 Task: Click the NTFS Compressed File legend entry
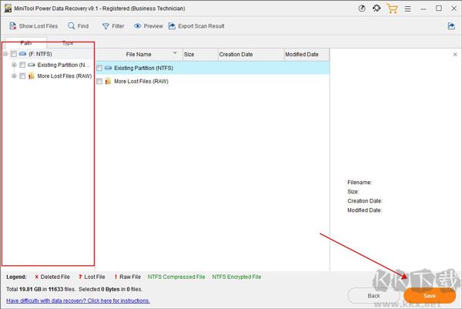tap(176, 277)
